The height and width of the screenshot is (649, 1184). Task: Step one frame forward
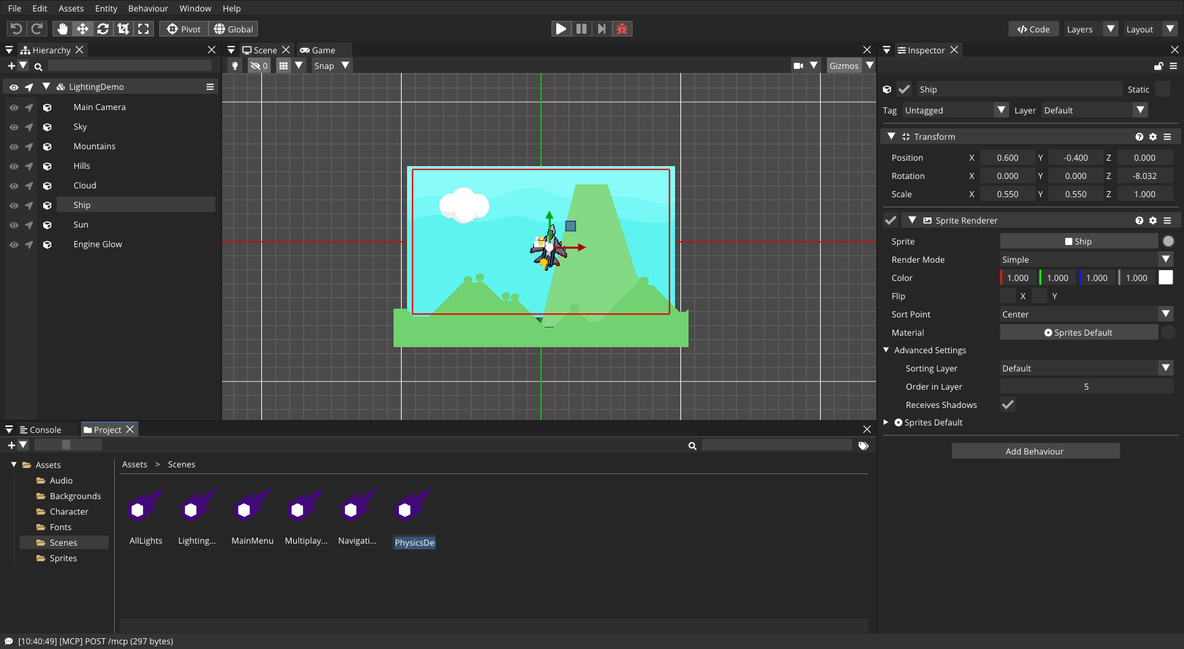601,29
